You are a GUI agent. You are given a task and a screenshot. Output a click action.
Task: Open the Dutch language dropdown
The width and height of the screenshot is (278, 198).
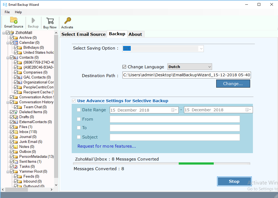[x=210, y=67]
